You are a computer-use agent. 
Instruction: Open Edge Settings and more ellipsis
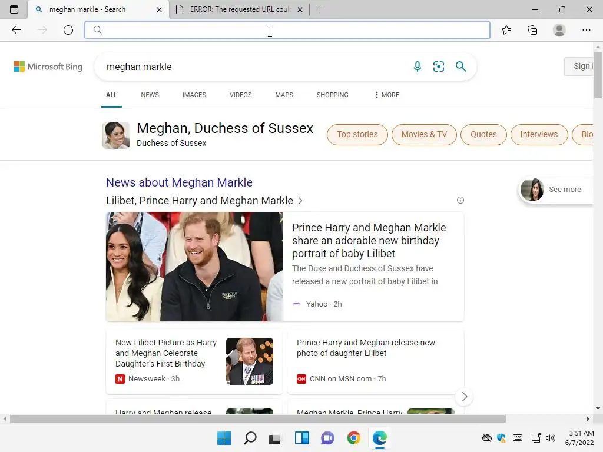coord(586,30)
